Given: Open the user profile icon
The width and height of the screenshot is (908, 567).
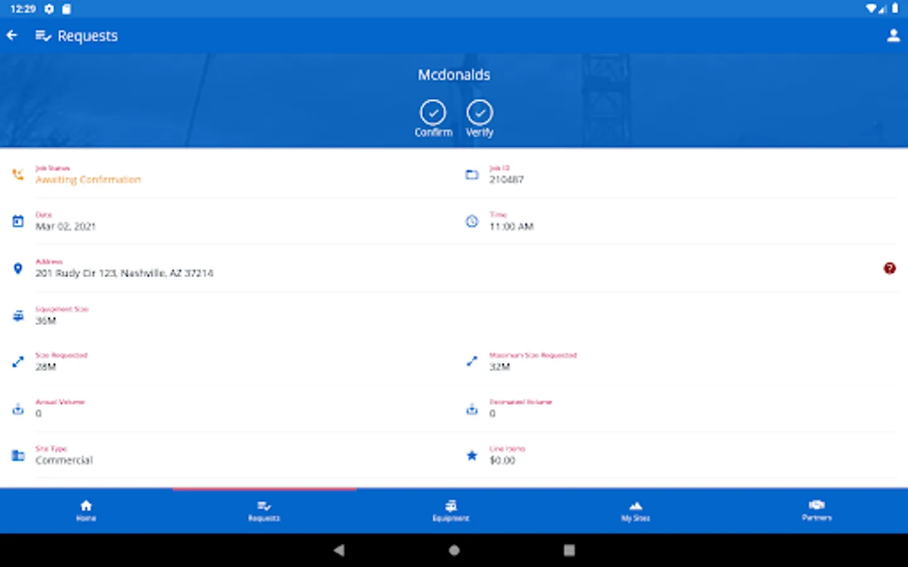Looking at the screenshot, I should pyautogui.click(x=893, y=36).
